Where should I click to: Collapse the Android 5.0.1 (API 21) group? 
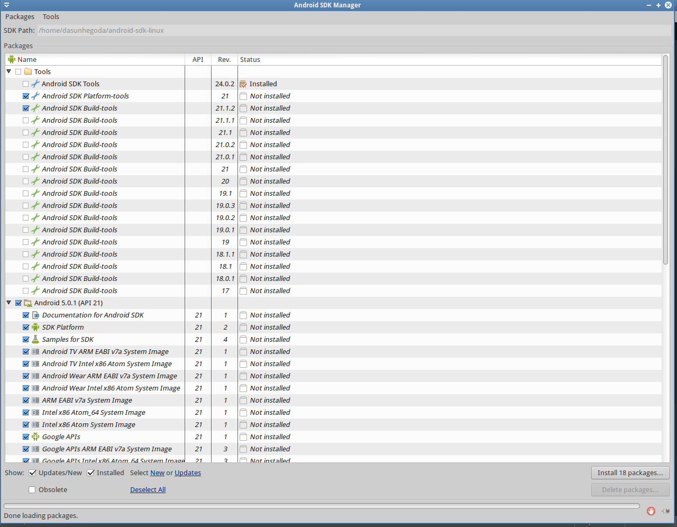[8, 302]
